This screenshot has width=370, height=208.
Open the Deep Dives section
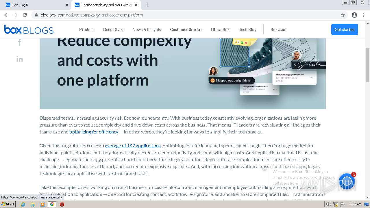tap(113, 29)
